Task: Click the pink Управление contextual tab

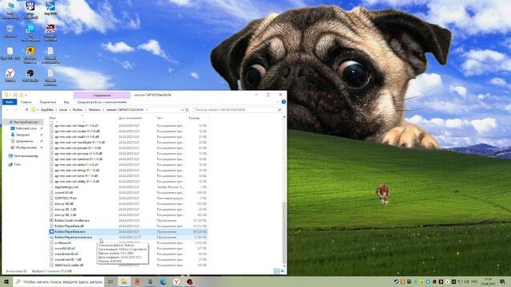Action: (102, 96)
